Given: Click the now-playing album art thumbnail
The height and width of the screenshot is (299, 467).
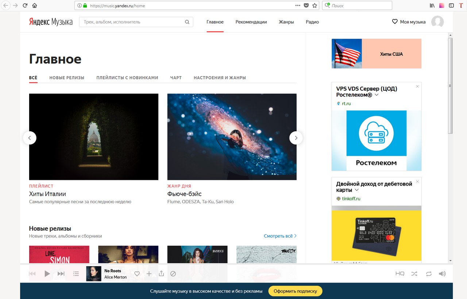Looking at the screenshot, I should point(94,274).
